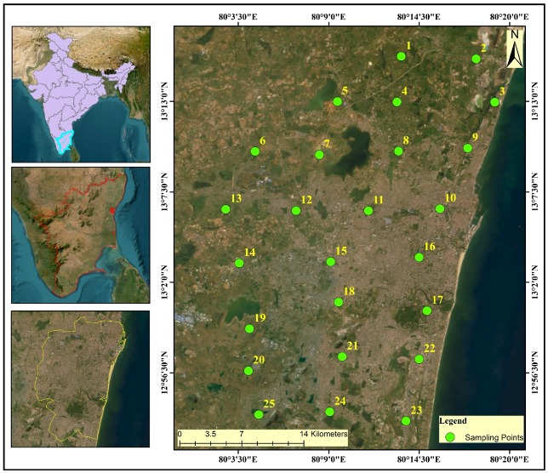Select green sampling point marker 1
The height and width of the screenshot is (473, 548).
[401, 57]
